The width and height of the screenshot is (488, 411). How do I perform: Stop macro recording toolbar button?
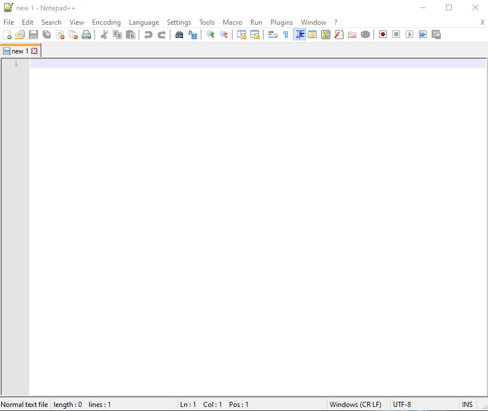tap(396, 35)
